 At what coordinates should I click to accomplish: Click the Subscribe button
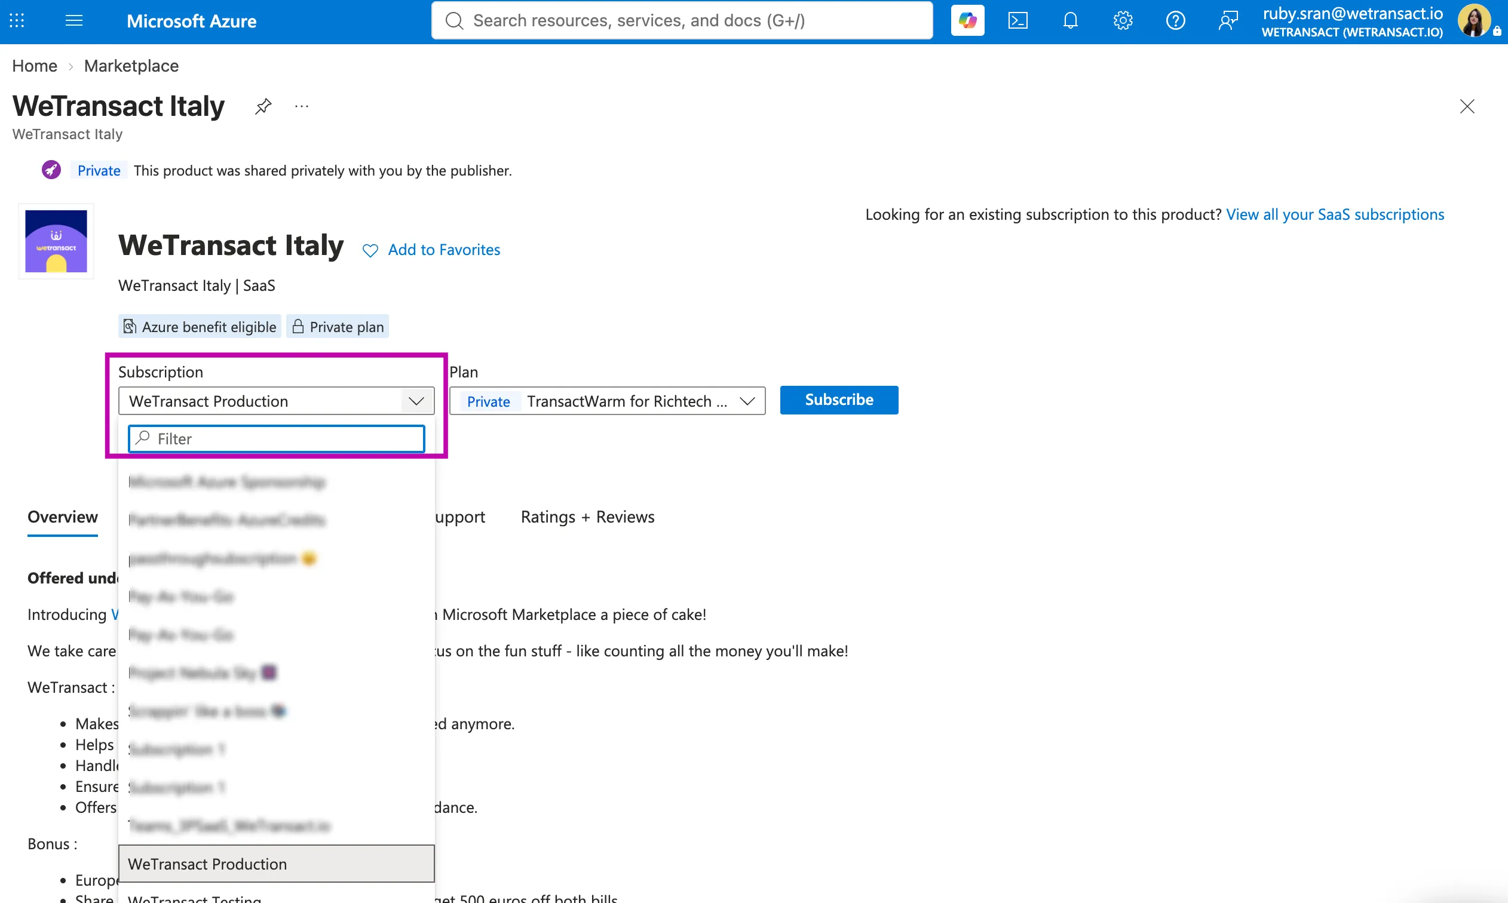(839, 400)
